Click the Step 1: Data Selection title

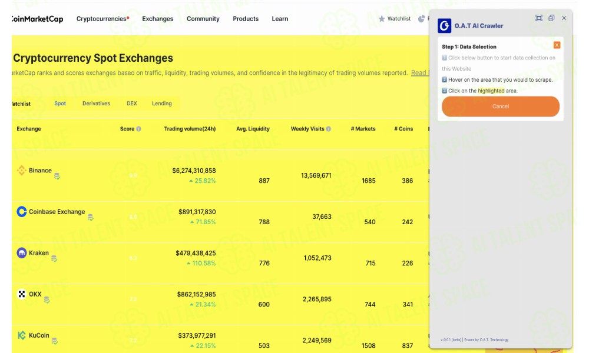pyautogui.click(x=469, y=47)
